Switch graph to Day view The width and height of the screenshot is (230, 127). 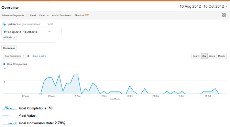(x=204, y=56)
